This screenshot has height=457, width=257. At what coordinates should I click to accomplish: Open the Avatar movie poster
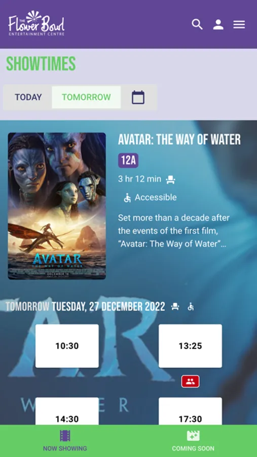point(57,206)
